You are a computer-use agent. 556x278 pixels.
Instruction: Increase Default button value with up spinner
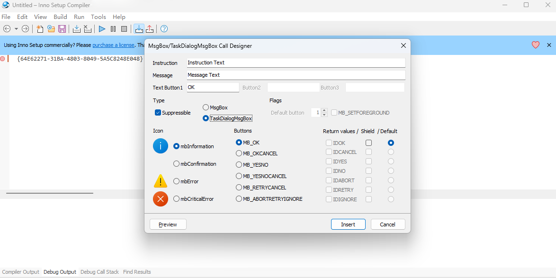[324, 110]
